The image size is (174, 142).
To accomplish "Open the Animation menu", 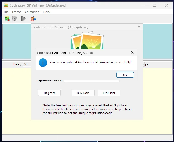I will pos(32,12).
